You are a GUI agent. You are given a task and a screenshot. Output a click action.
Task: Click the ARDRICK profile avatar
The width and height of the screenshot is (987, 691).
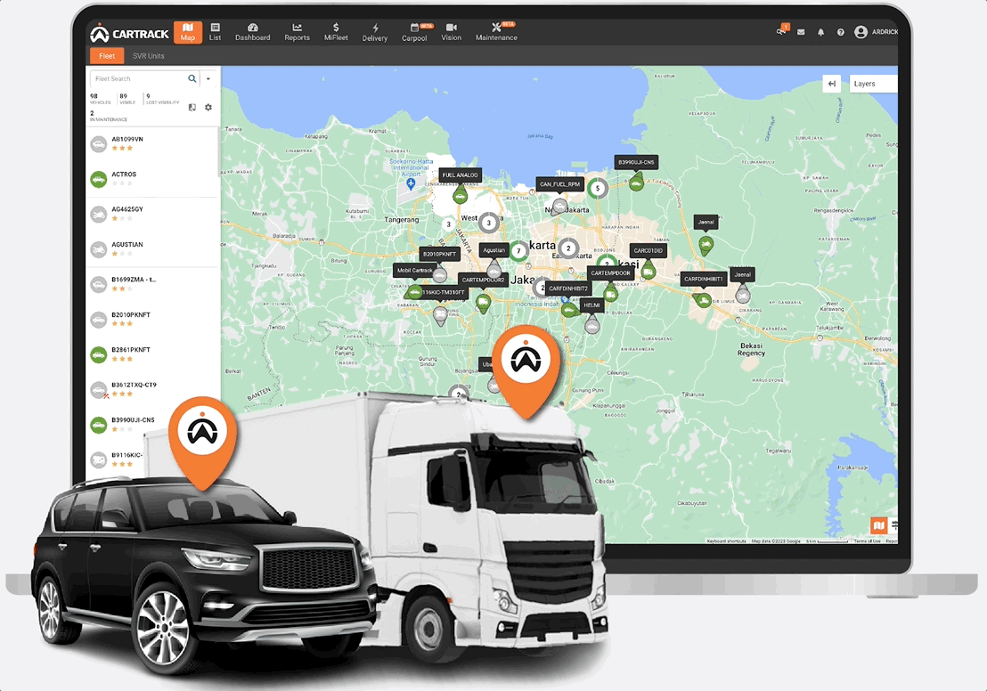pos(861,32)
